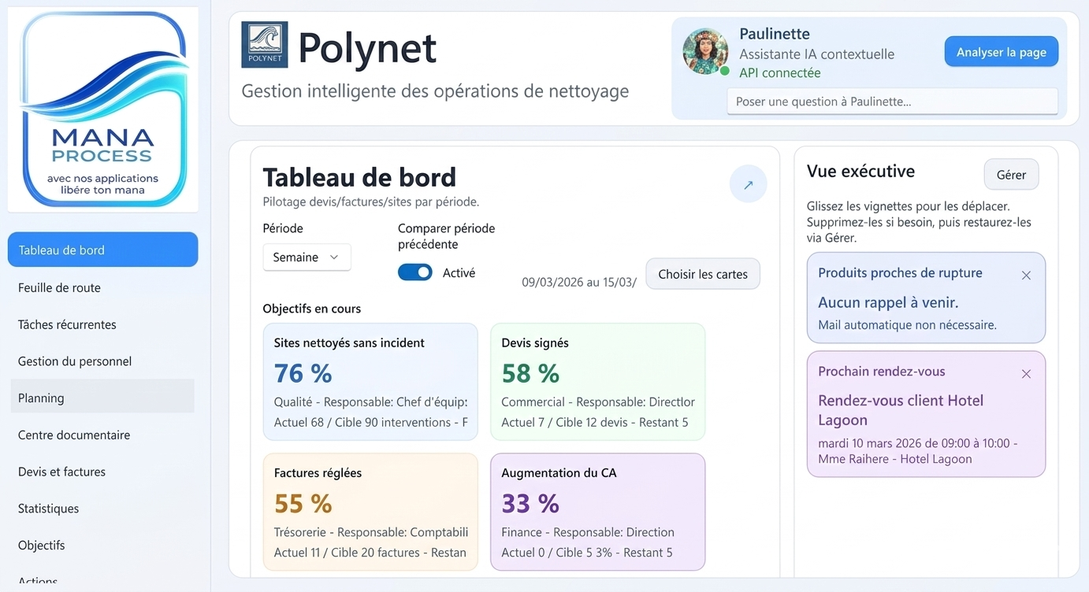Close the Prochain rendez-vous card
This screenshot has width=1089, height=592.
point(1026,374)
